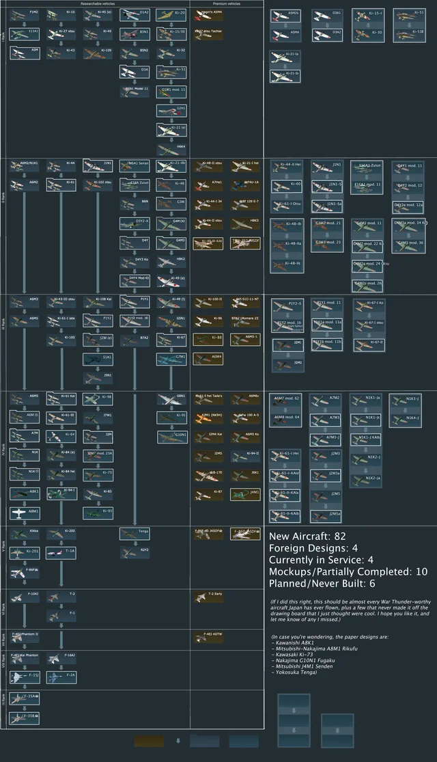Choose the Tenga bomber card
This screenshot has height=762, width=437.
[135, 534]
